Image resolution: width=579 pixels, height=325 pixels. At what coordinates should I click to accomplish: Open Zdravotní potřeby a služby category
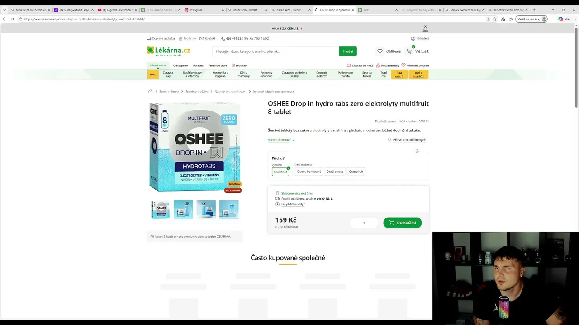[294, 74]
